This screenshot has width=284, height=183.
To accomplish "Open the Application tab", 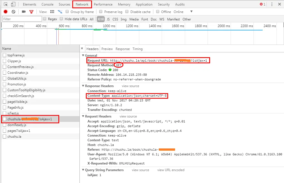I will click(x=144, y=4).
